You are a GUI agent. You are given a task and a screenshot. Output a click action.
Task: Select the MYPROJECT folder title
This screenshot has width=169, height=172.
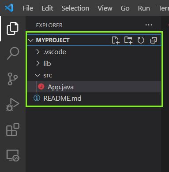pos(53,40)
